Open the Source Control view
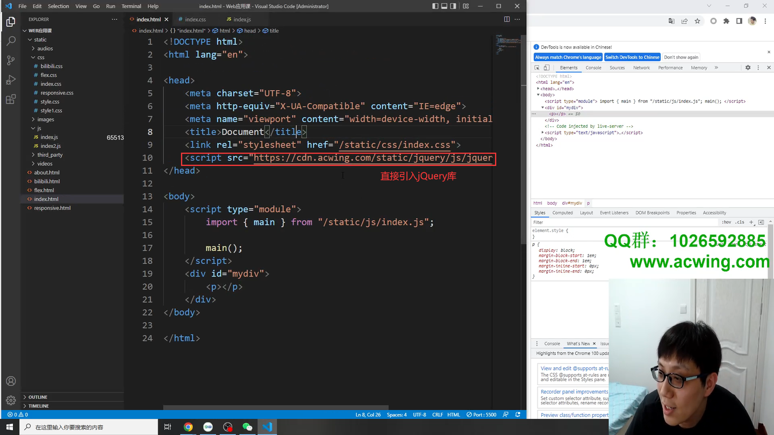Viewport: 774px width, 435px height. pyautogui.click(x=11, y=61)
